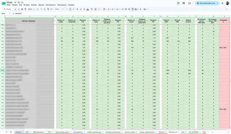This screenshot has height=134, width=231.
Task: Activate the paint format tool
Action: click(x=25, y=9)
